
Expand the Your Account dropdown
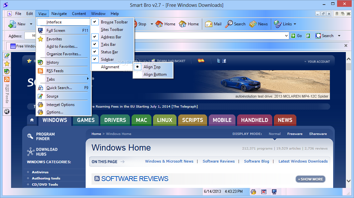tap(317, 61)
